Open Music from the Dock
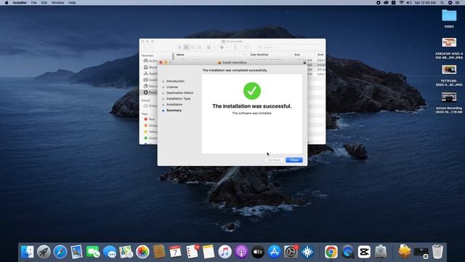465x262 pixels. pos(225,252)
